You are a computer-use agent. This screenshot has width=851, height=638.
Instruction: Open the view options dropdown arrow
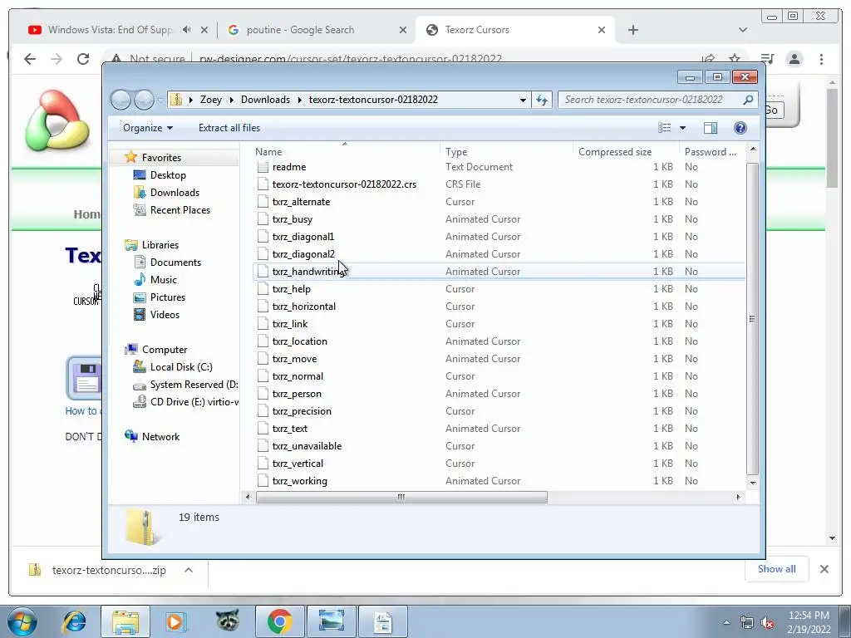click(683, 128)
